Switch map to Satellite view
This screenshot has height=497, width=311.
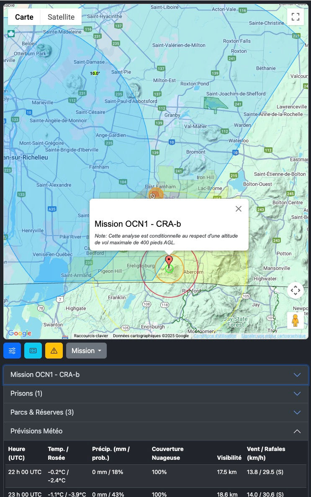(61, 17)
